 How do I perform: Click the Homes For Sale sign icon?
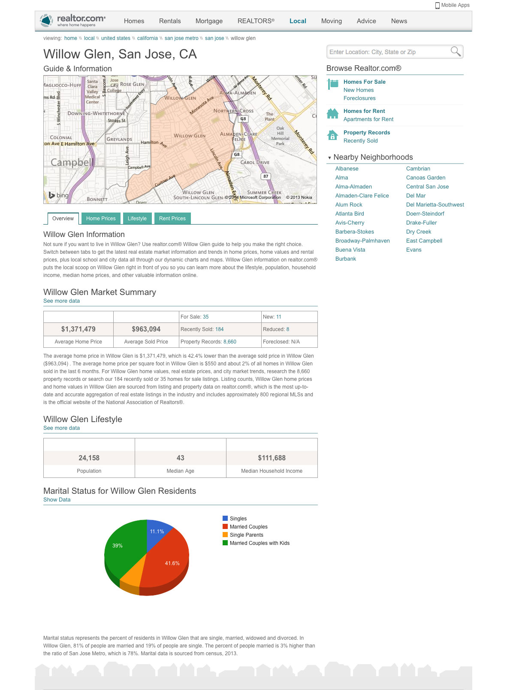click(x=333, y=84)
